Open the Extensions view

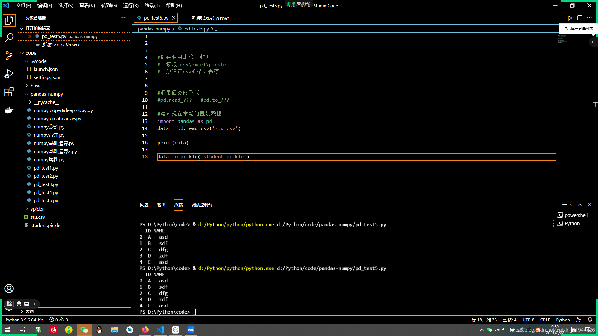point(9,92)
